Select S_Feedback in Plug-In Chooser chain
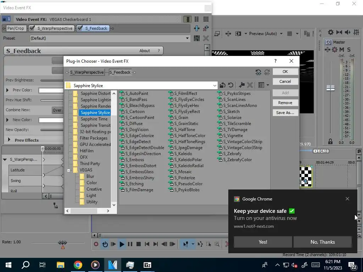 (x=120, y=72)
